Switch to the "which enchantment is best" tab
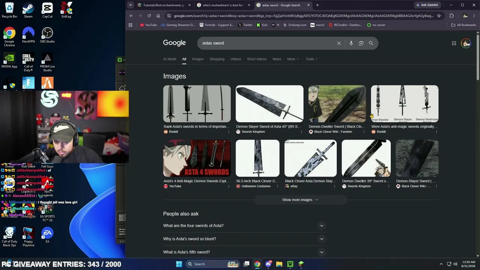480x270 pixels. point(223,5)
